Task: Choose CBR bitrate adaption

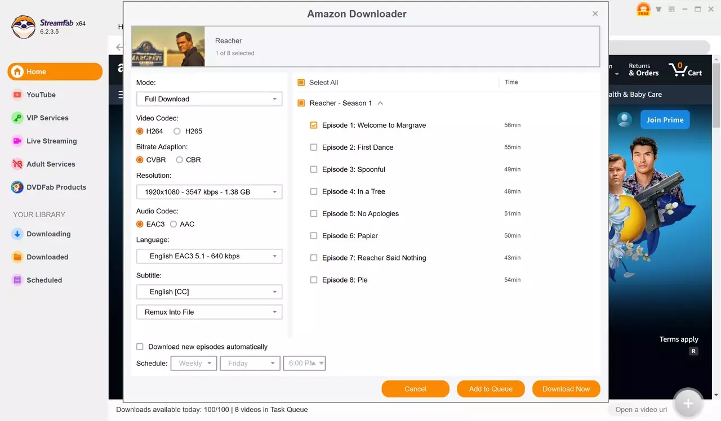Action: click(179, 160)
